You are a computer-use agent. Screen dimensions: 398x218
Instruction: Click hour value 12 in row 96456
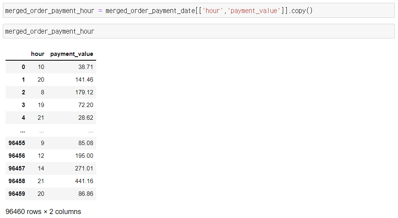coord(41,155)
